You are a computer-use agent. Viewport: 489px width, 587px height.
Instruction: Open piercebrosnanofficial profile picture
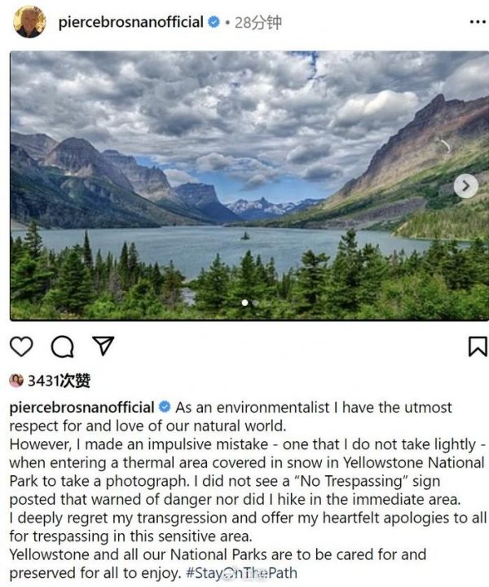tap(29, 21)
